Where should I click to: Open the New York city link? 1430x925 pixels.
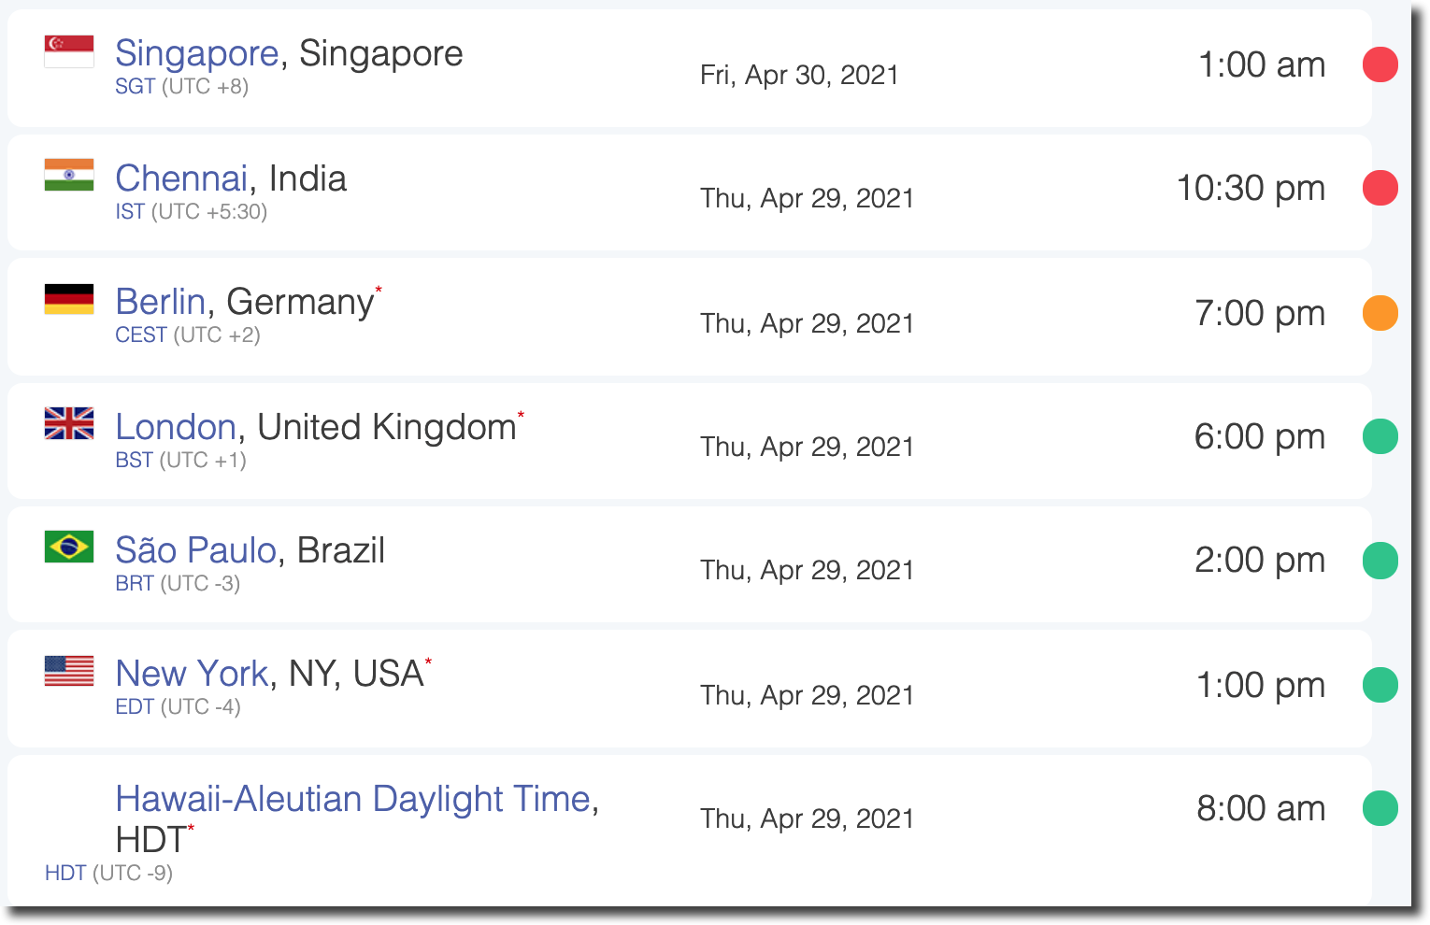click(192, 673)
